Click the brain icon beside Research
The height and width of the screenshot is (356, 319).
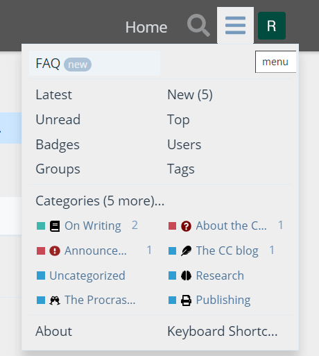pyautogui.click(x=186, y=276)
